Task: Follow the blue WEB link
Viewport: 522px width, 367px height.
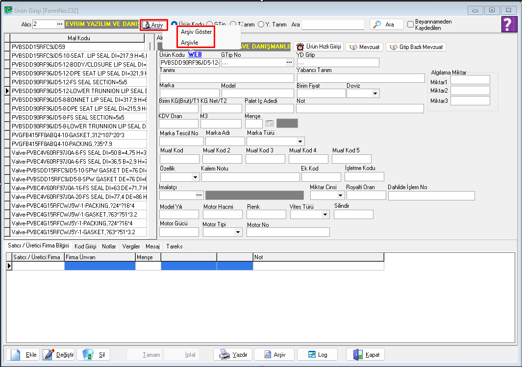Action: click(x=195, y=54)
